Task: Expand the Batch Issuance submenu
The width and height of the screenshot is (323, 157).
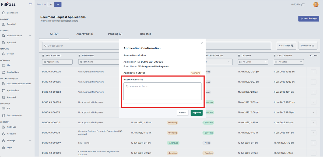Action: [30, 36]
